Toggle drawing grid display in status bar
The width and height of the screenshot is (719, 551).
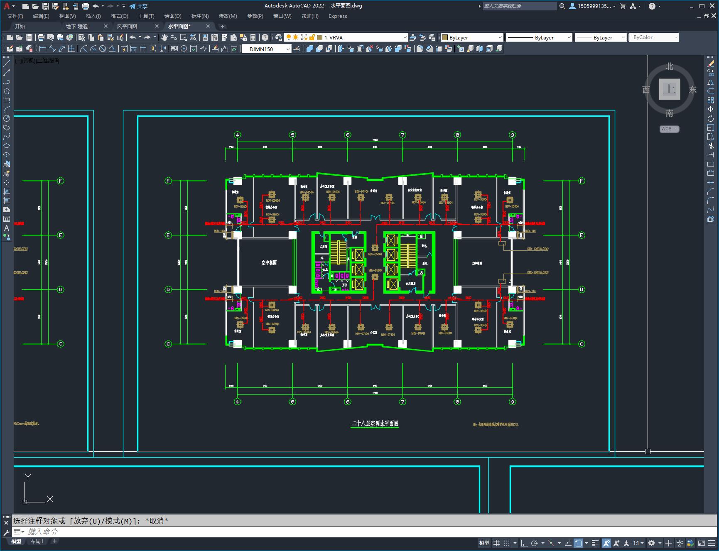(x=496, y=543)
